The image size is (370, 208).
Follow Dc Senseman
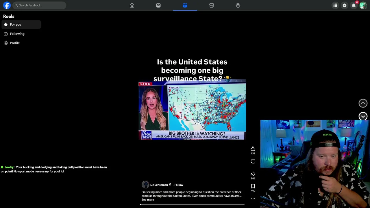coord(179,185)
